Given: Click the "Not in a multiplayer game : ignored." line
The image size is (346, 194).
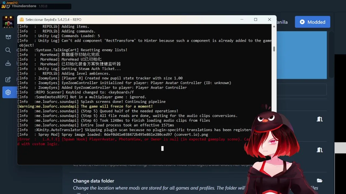Looking at the screenshot, I should tap(82, 97).
